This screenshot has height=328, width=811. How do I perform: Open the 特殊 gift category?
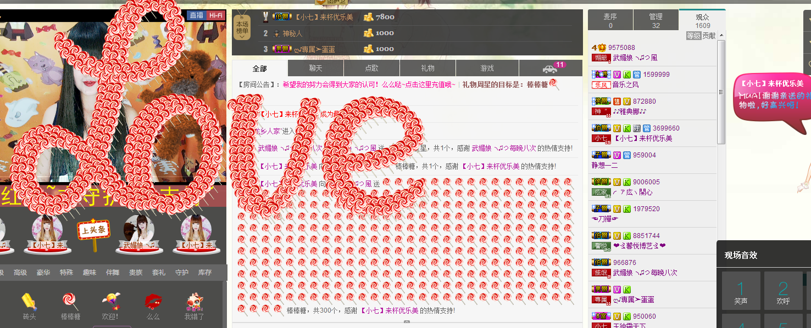tap(66, 273)
